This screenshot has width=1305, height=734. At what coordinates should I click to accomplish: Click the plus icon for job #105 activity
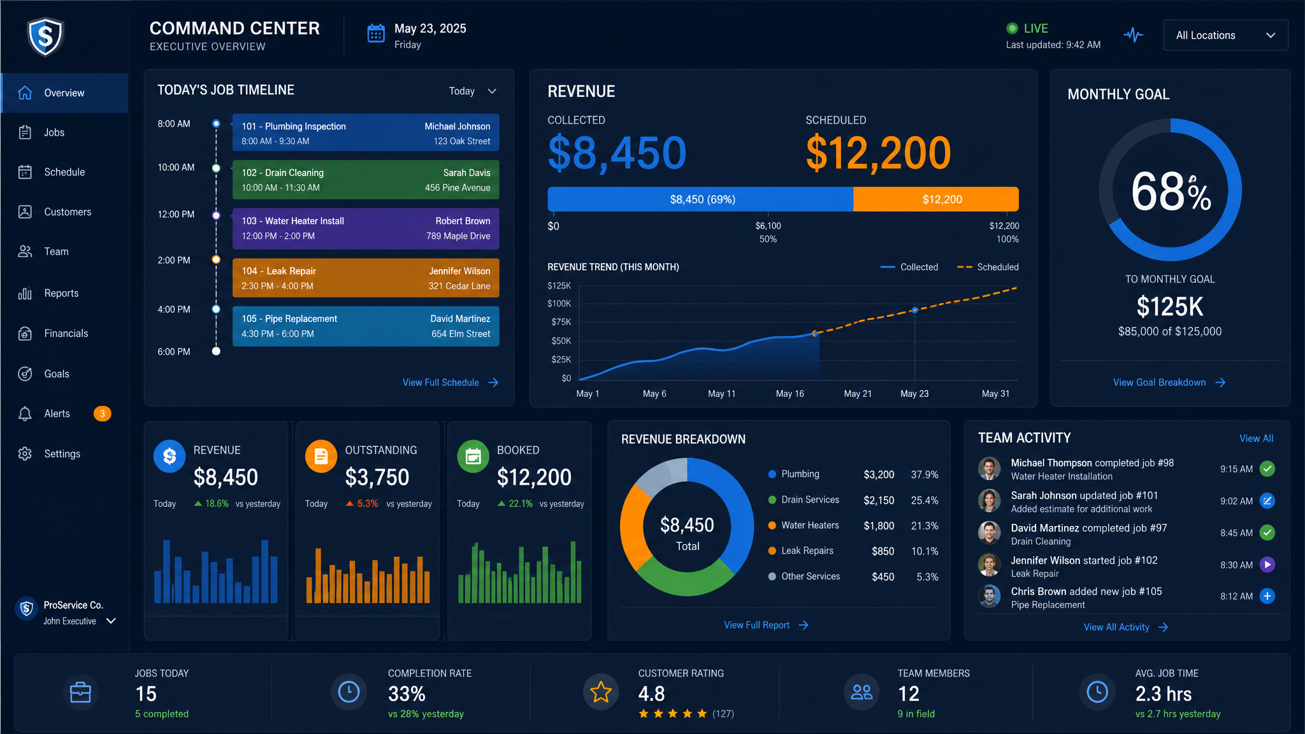pos(1267,596)
